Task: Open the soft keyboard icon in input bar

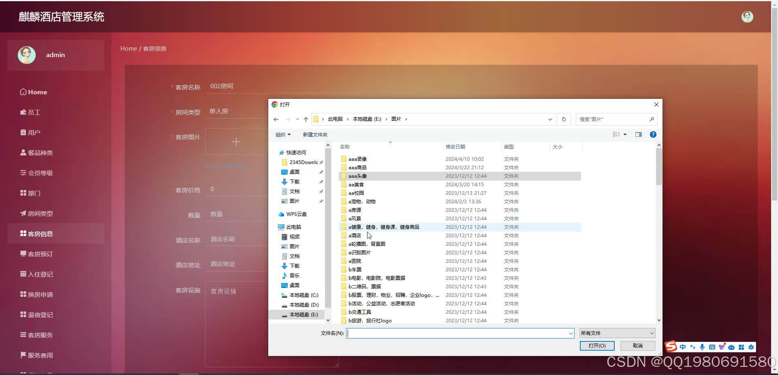Action: (712, 347)
